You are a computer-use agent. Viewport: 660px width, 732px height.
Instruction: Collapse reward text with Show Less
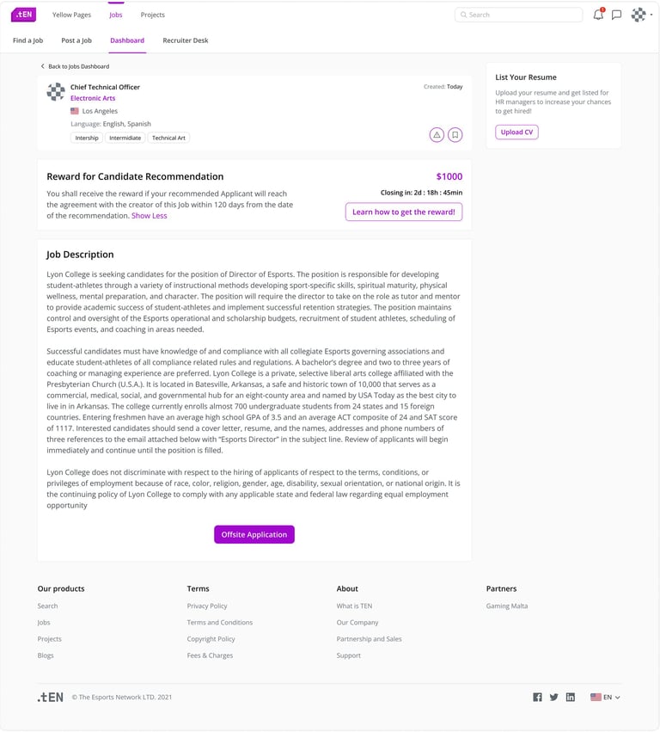click(149, 216)
